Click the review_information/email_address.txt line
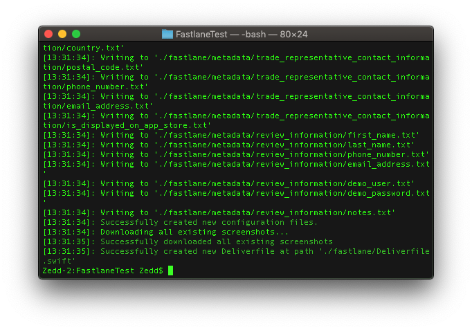Image resolution: width=472 pixels, height=330 pixels. (x=236, y=164)
